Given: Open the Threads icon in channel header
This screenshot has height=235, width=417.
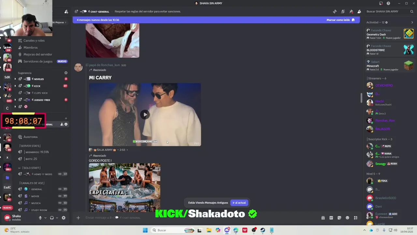Looking at the screenshot, I should (335, 11).
